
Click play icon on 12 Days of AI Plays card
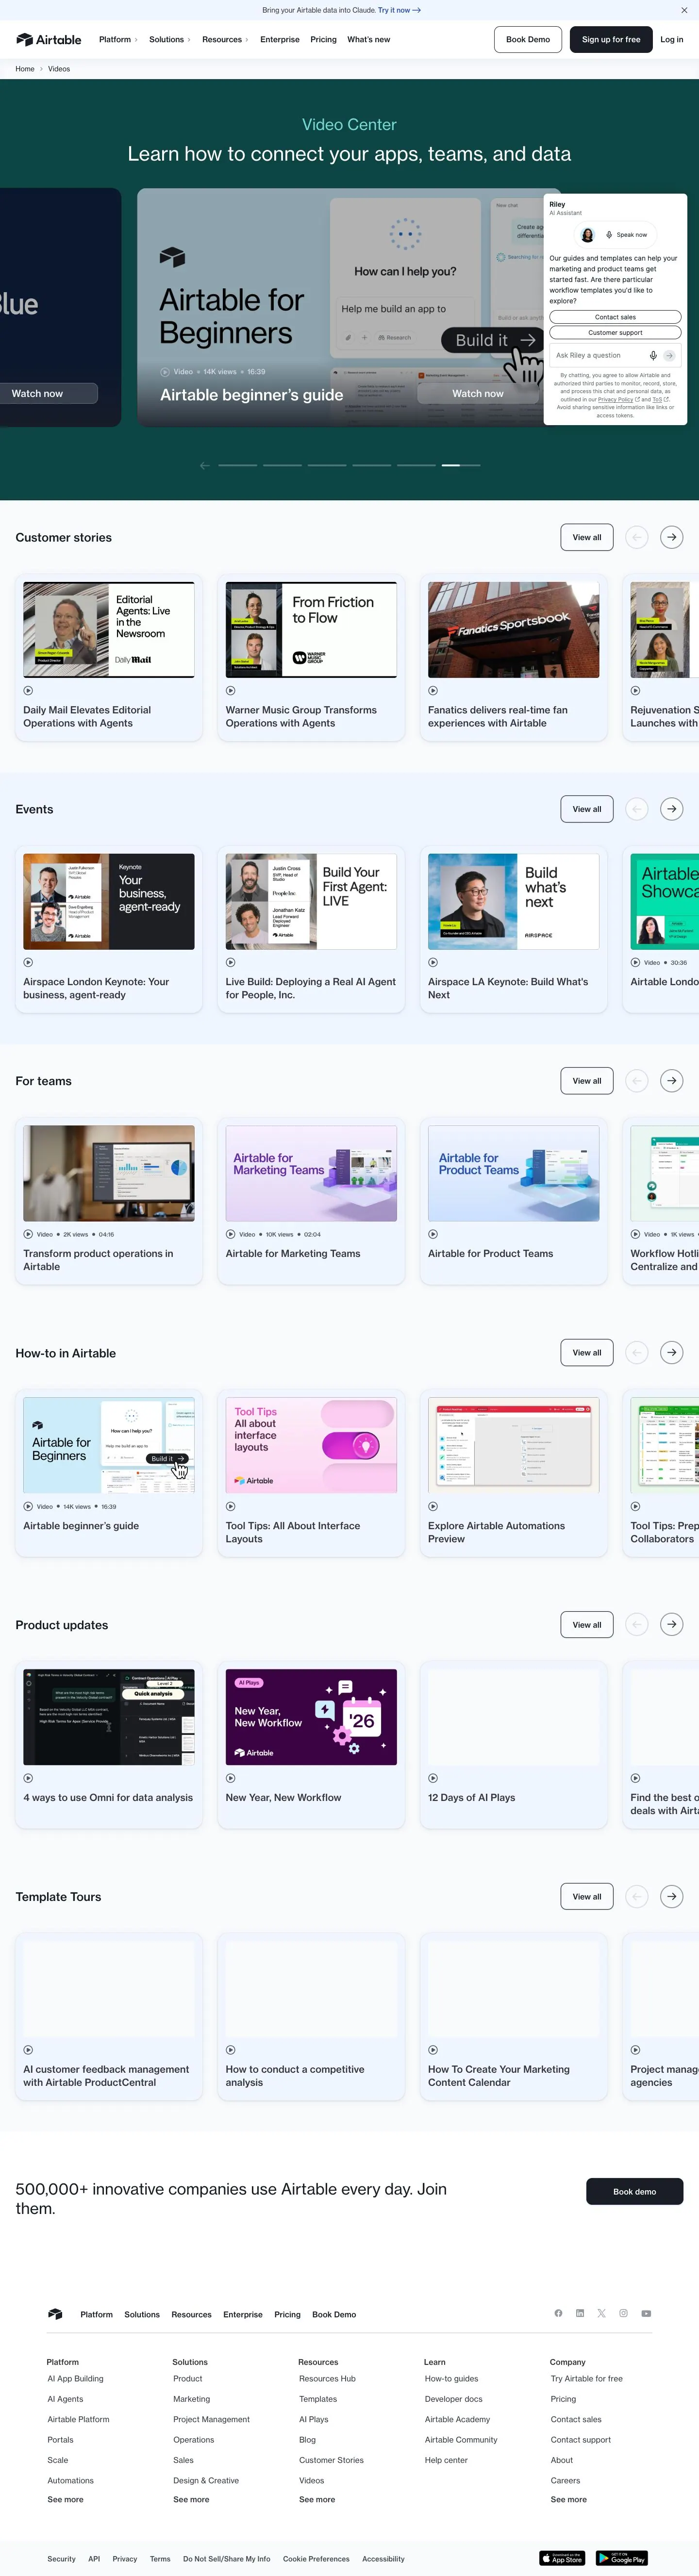coord(433,1778)
